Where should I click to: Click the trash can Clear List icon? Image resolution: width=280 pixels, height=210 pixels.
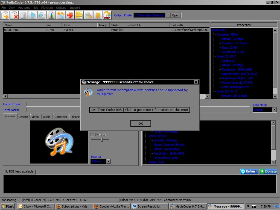coord(24,15)
